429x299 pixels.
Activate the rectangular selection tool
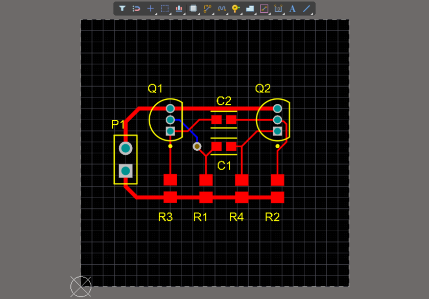tap(164, 8)
